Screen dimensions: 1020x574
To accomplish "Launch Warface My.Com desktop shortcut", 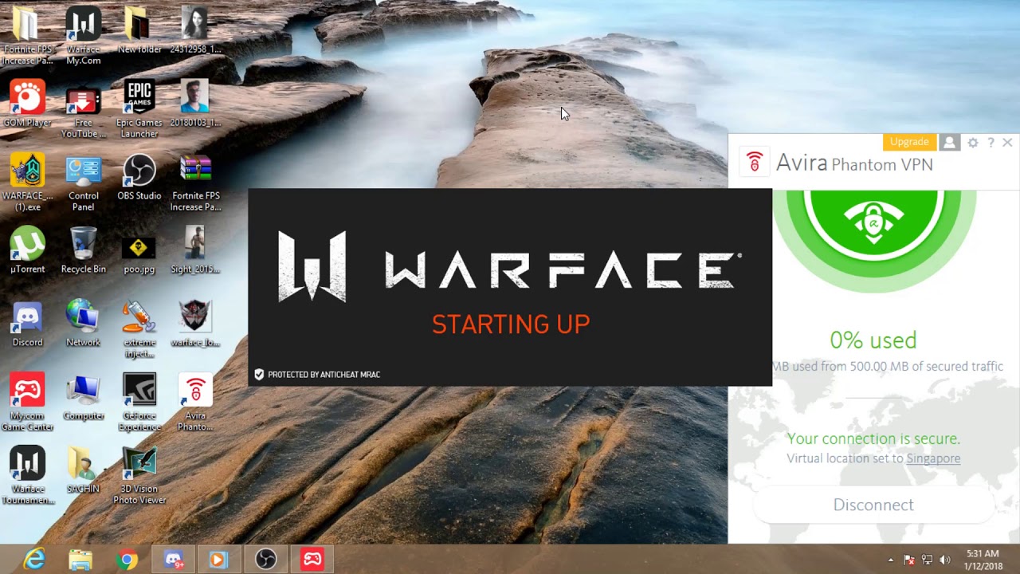I will 83,35.
